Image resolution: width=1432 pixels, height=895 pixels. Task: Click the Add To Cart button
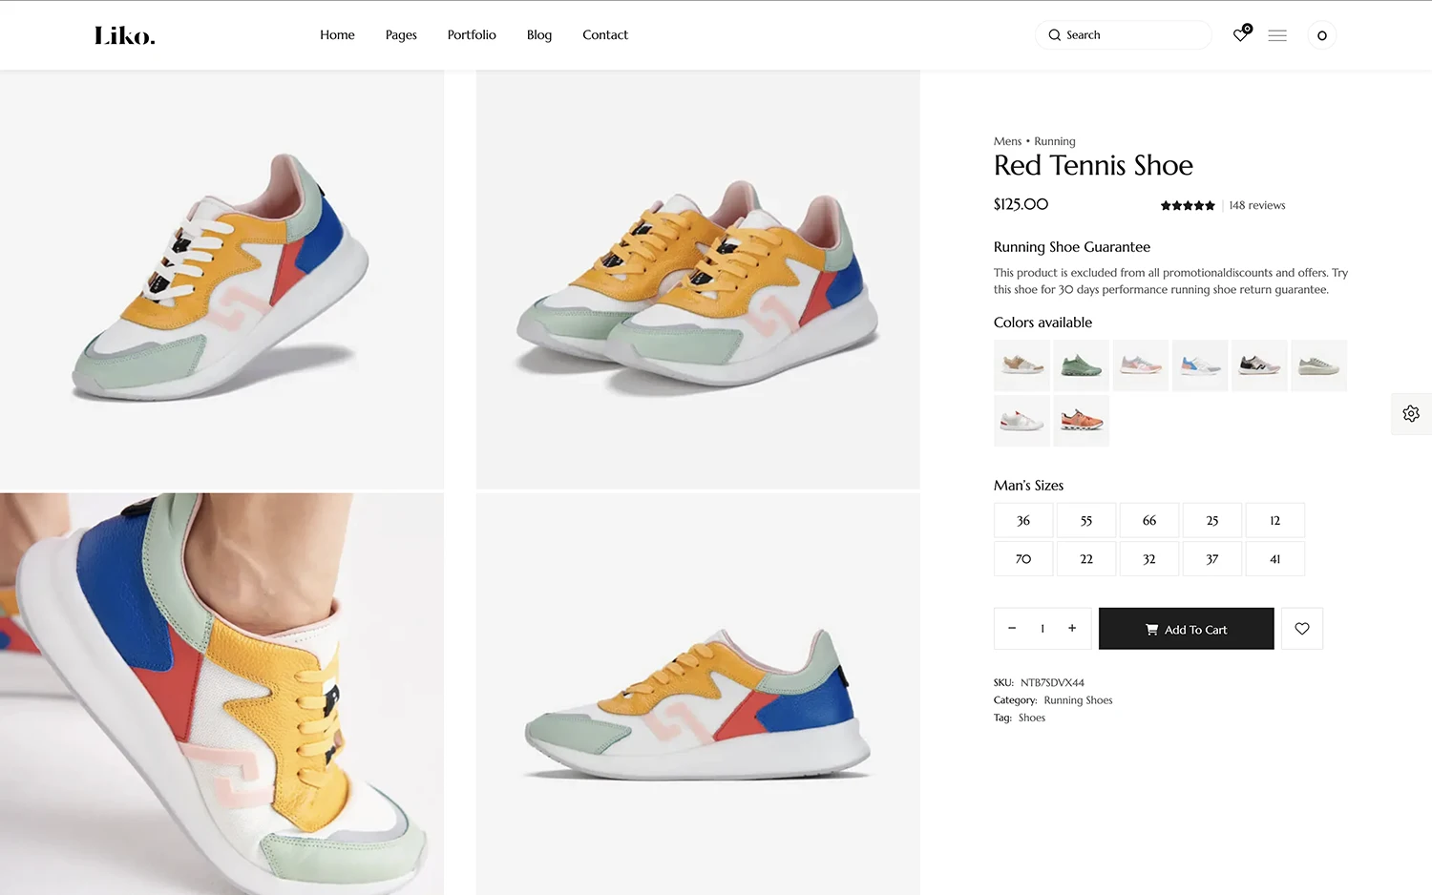(x=1186, y=629)
